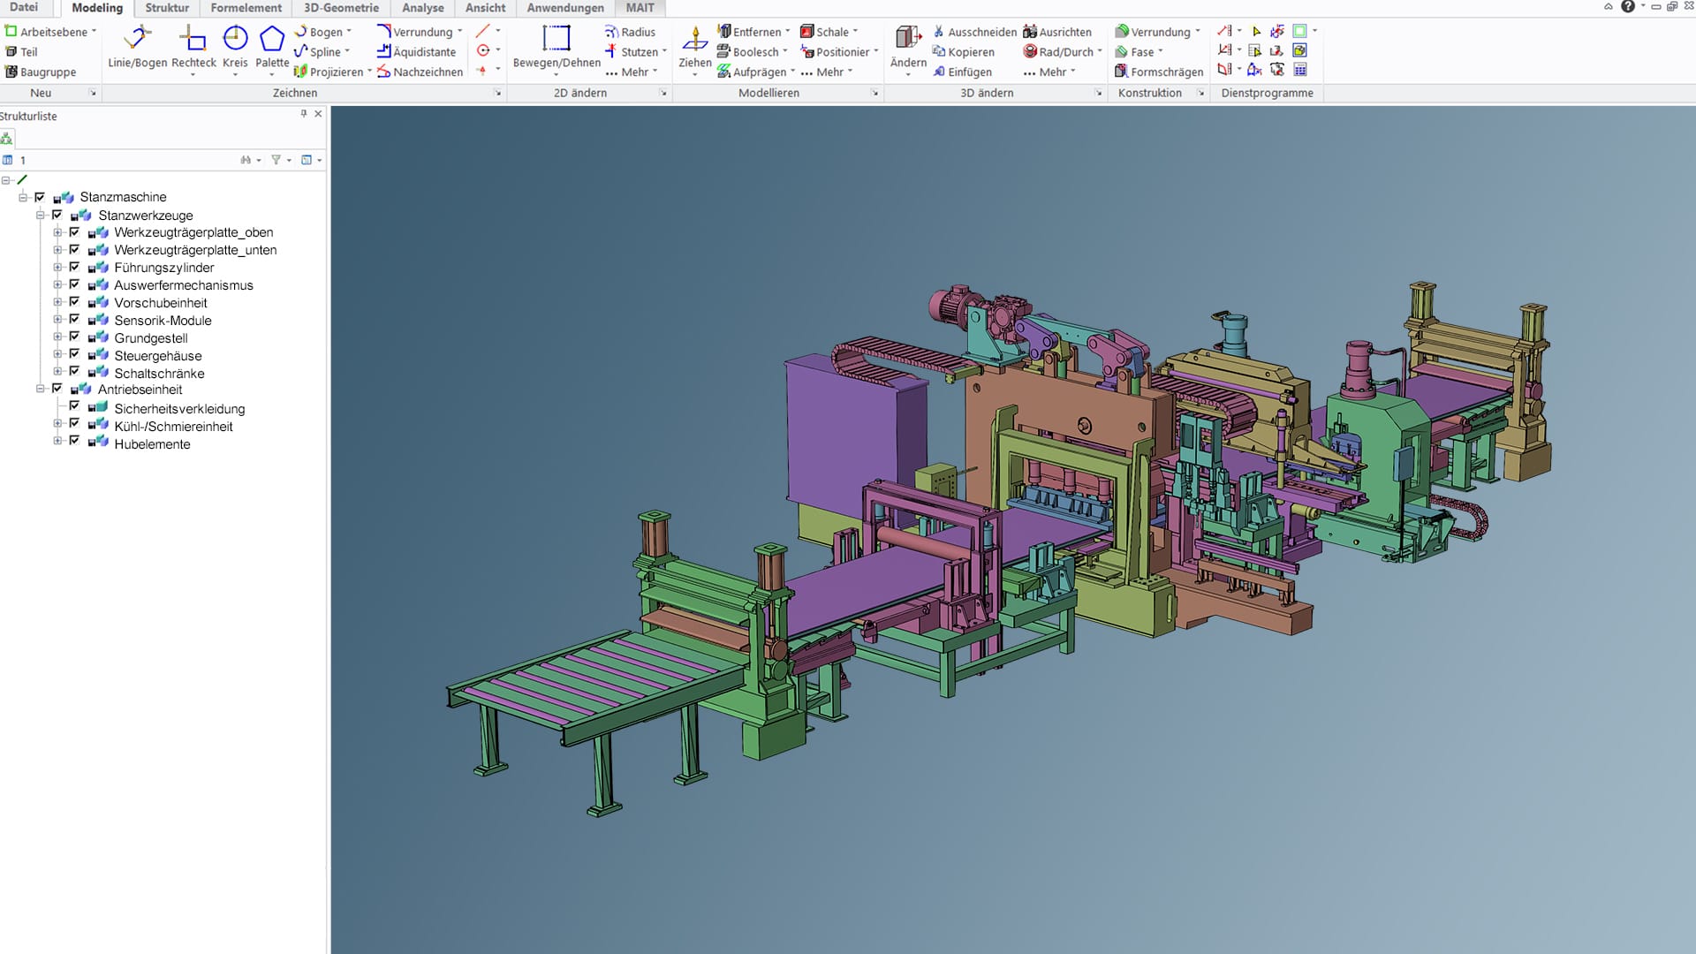
Task: Switch to the Formelement tab
Action: coord(246,8)
